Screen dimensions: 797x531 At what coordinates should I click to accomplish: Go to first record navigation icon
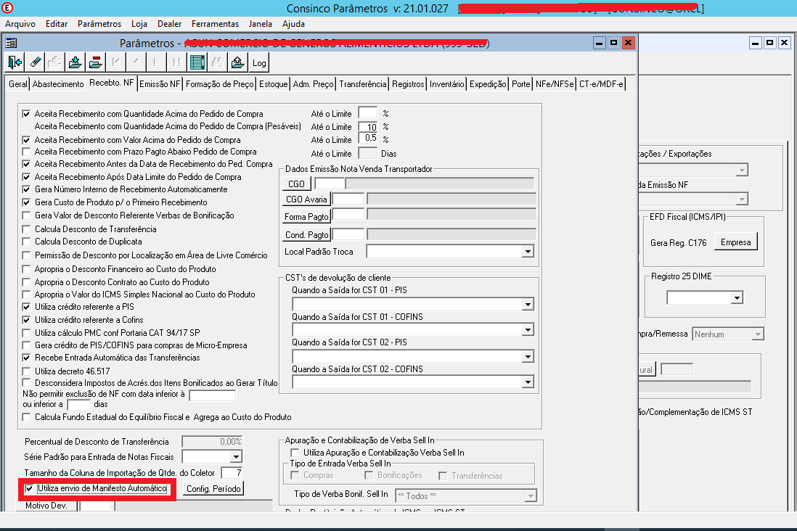pos(116,62)
